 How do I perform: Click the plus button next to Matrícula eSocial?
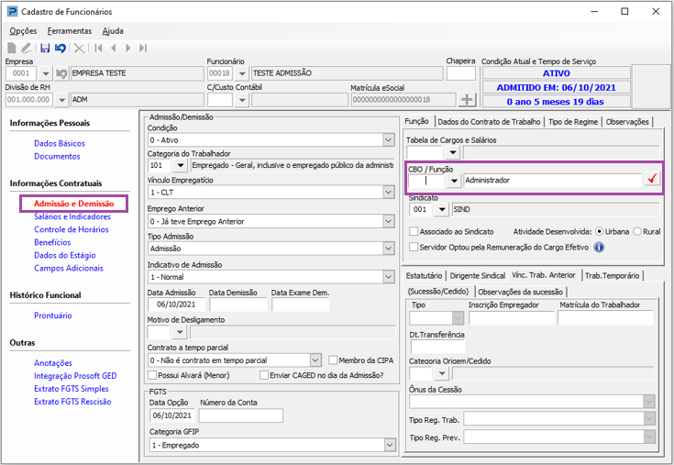(467, 100)
